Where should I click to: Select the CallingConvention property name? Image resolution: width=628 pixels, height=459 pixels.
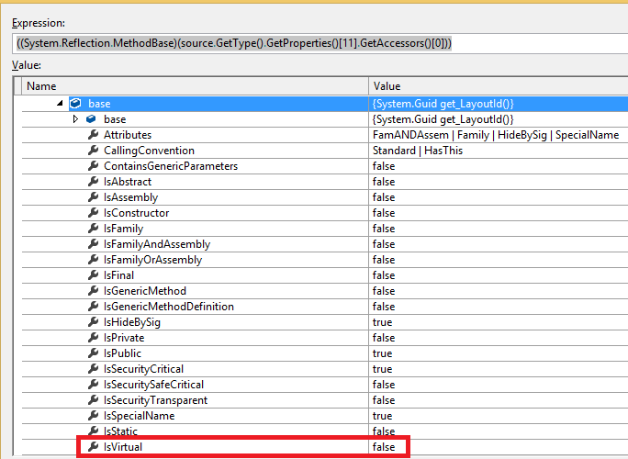coord(149,151)
